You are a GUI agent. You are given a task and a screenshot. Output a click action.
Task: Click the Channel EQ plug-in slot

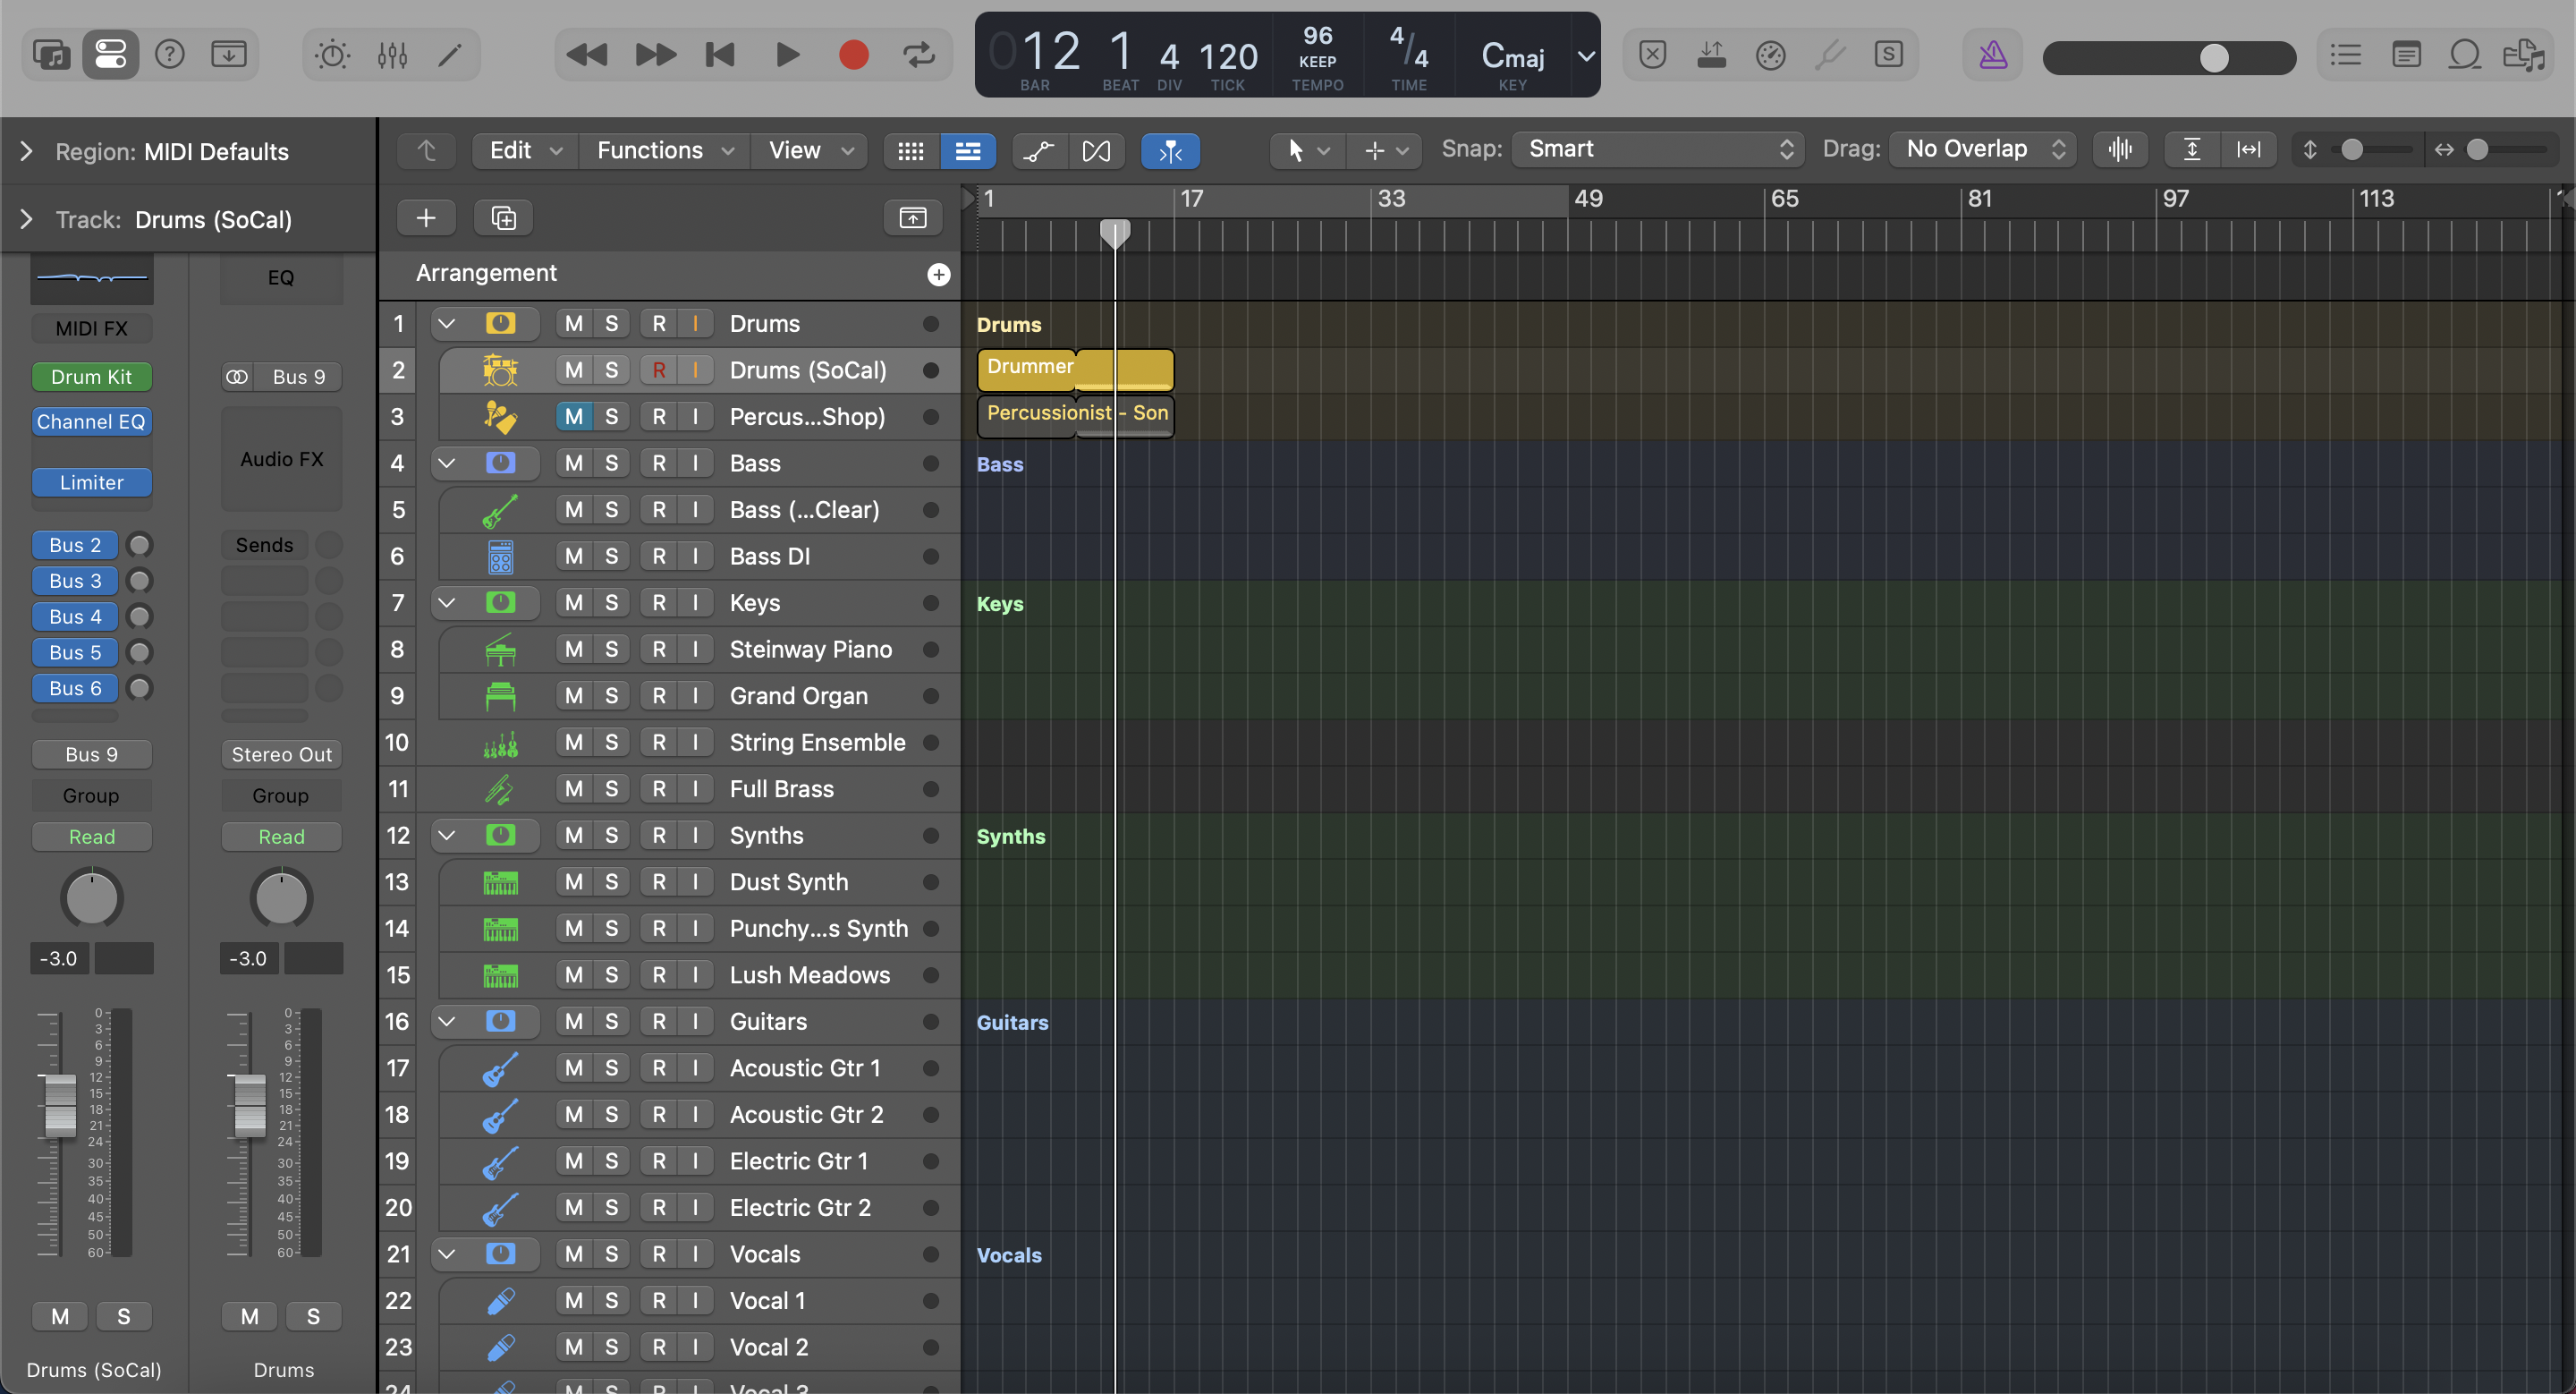92,423
